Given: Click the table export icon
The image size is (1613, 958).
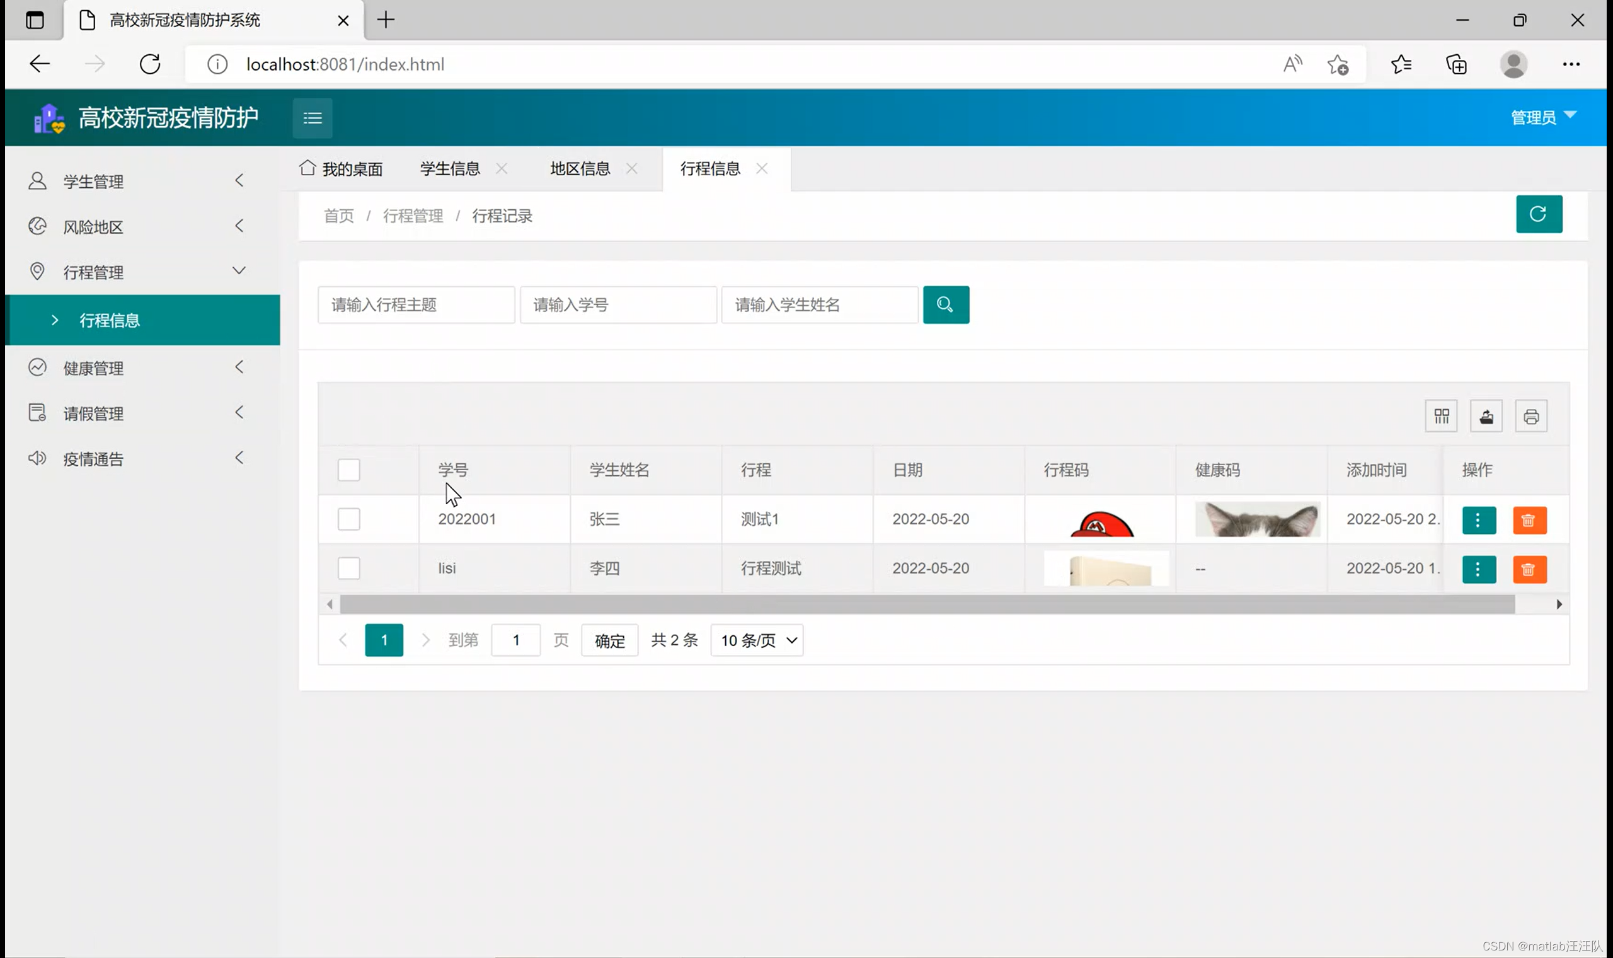Looking at the screenshot, I should tap(1486, 417).
